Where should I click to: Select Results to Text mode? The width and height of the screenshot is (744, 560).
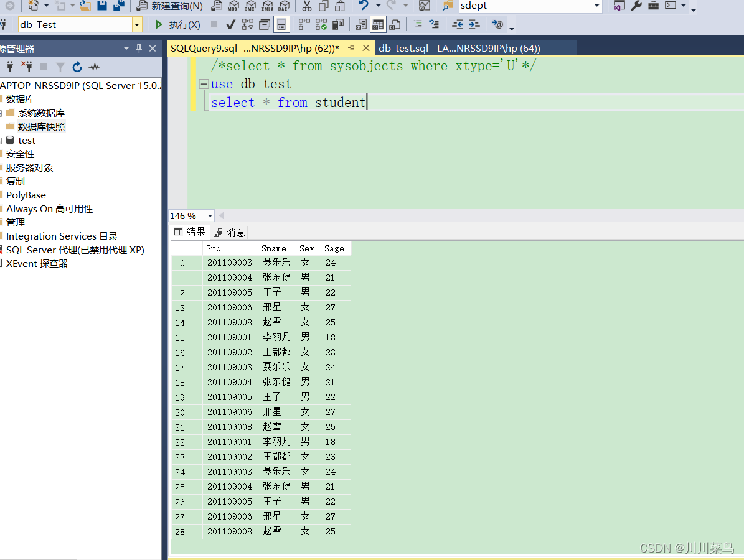[360, 25]
